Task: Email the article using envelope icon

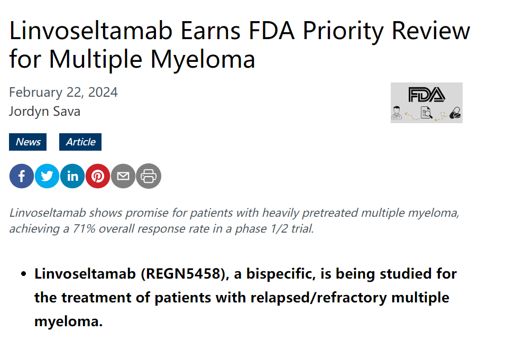Action: (x=123, y=176)
